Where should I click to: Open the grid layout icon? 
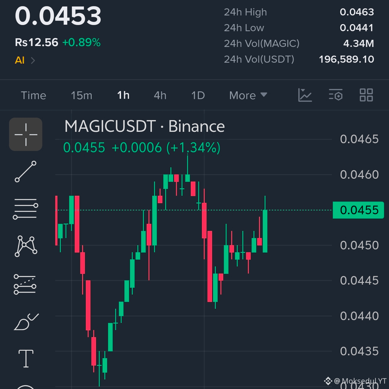(x=366, y=95)
